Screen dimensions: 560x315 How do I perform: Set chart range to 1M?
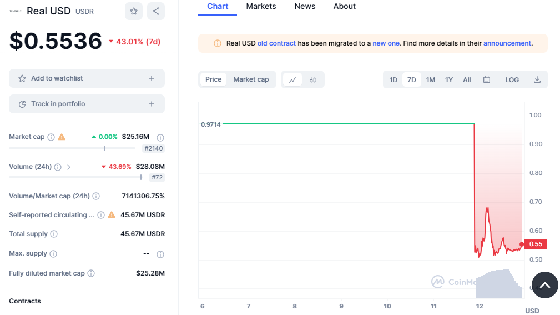[x=430, y=80]
